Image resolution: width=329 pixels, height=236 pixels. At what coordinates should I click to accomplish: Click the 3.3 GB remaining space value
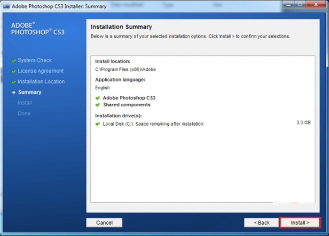[x=303, y=122]
